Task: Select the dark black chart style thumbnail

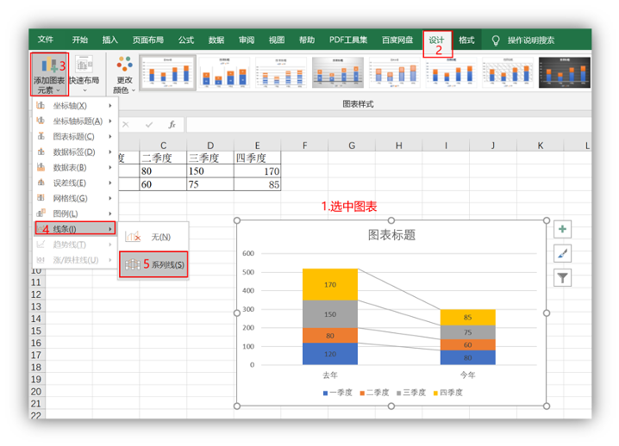Action: click(565, 72)
